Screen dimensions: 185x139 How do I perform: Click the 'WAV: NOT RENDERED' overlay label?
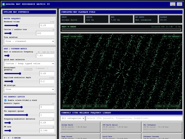coord(172,37)
